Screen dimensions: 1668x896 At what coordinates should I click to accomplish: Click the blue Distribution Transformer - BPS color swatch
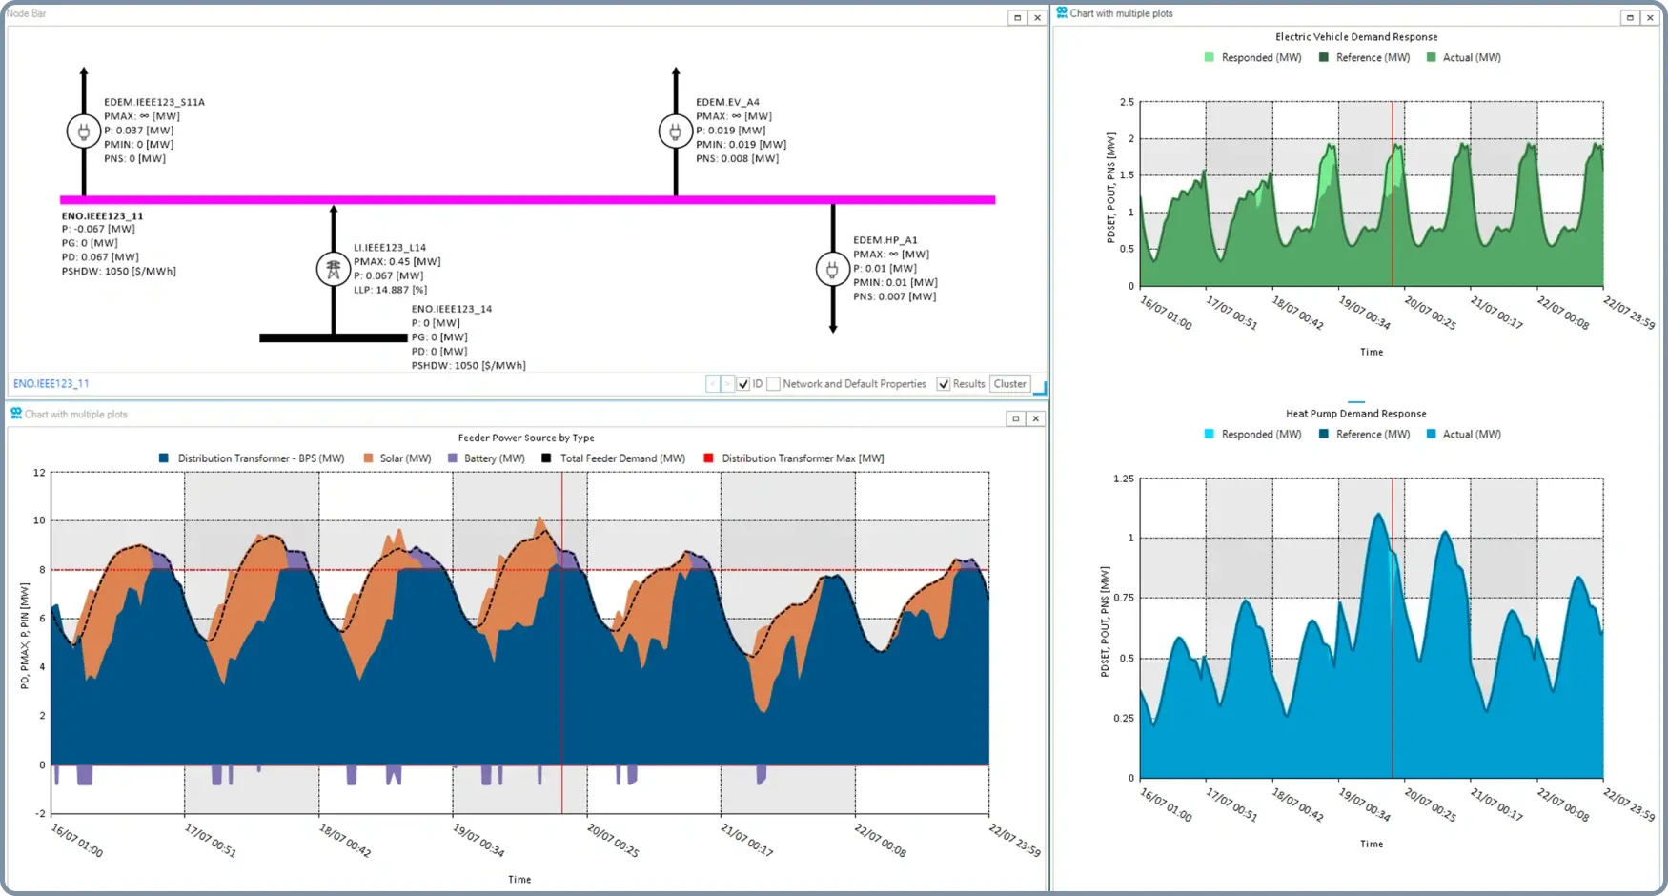point(164,458)
